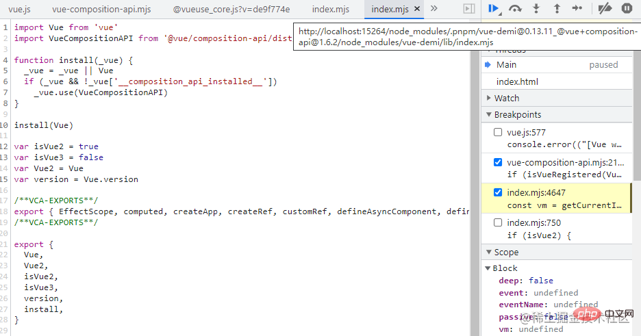Switch to the vue.js tab
The height and width of the screenshot is (336, 641).
coord(20,9)
